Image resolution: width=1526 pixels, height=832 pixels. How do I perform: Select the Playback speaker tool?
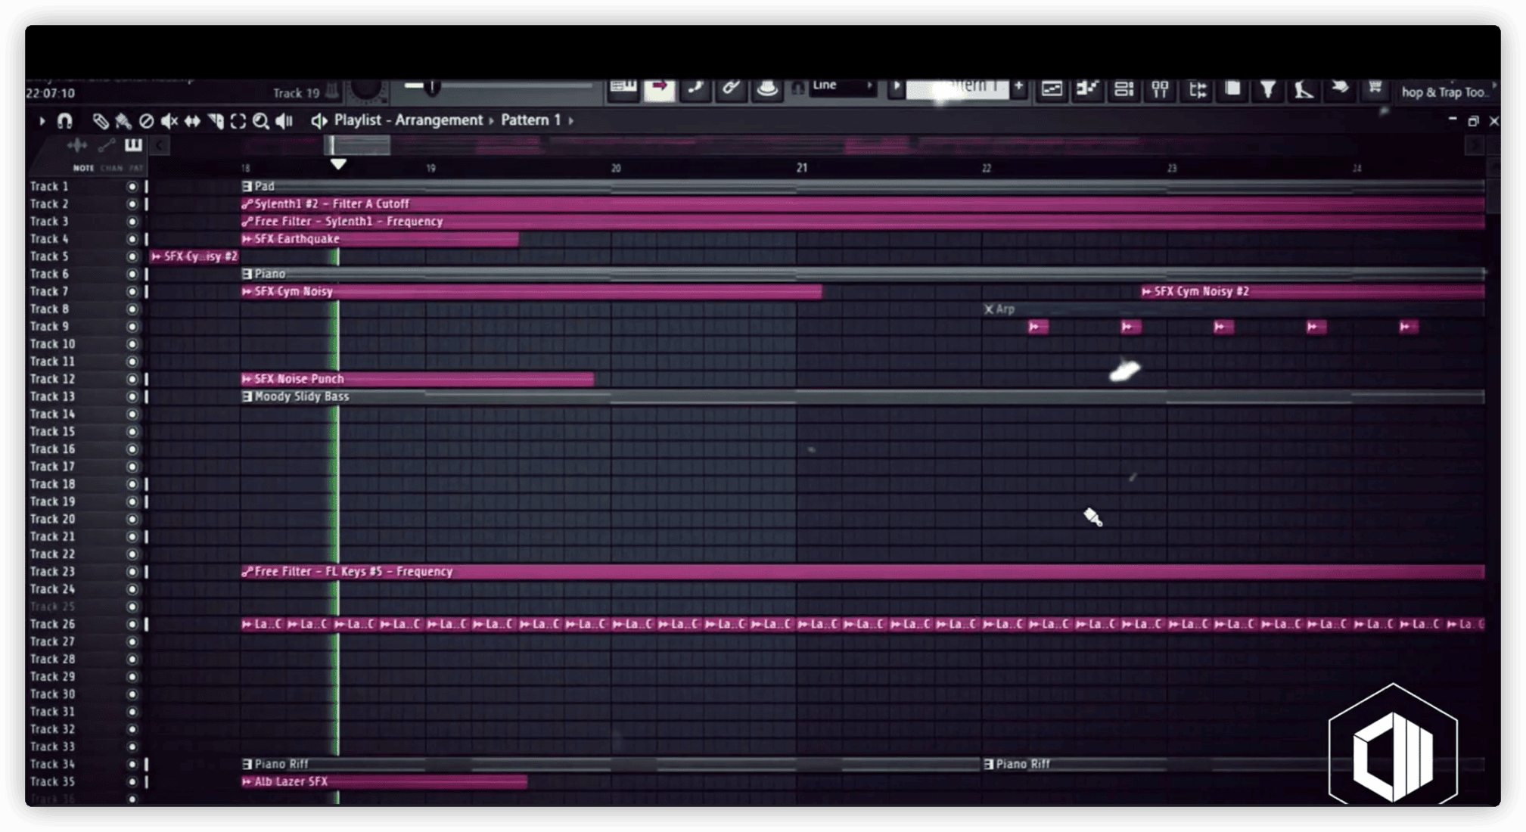pyautogui.click(x=284, y=121)
